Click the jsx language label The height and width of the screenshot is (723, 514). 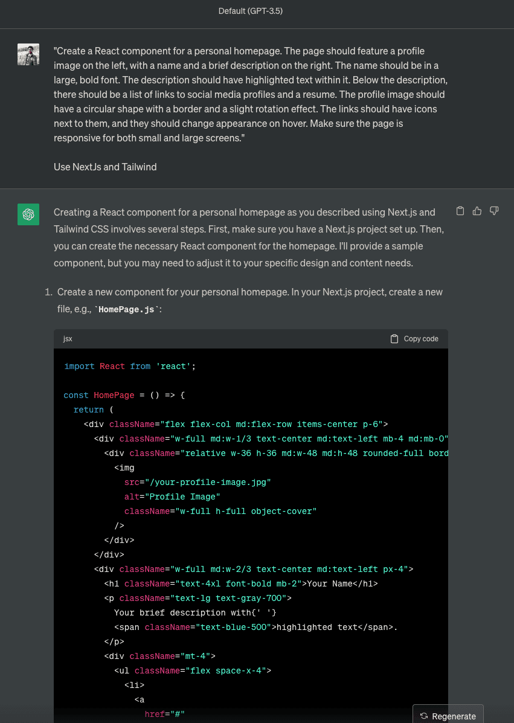click(68, 339)
